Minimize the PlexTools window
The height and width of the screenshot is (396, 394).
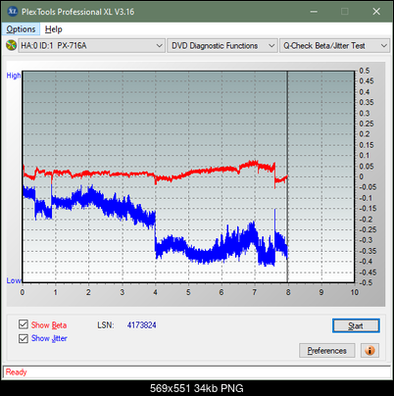pyautogui.click(x=314, y=12)
